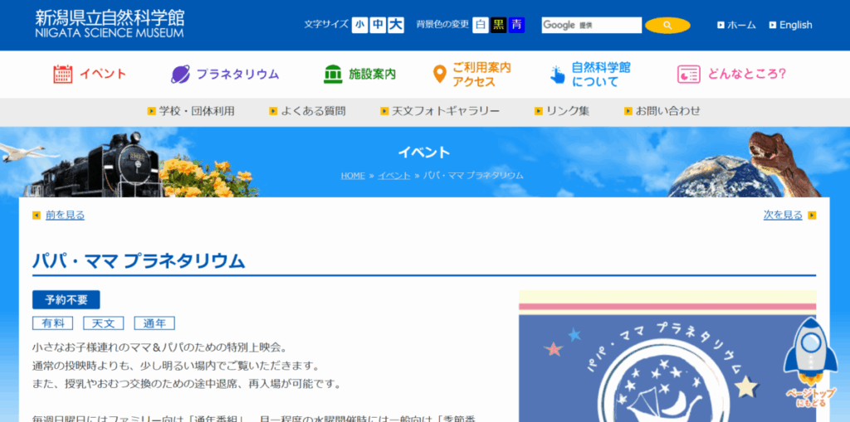Set font size to medium 中
Viewport: 850px width, 422px height.
click(378, 25)
